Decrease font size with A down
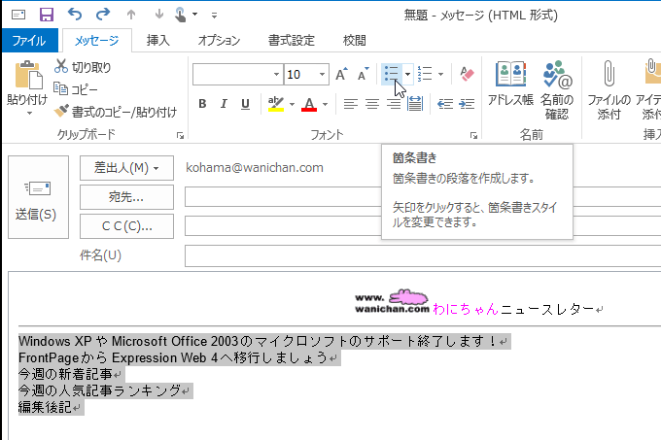 [x=363, y=74]
